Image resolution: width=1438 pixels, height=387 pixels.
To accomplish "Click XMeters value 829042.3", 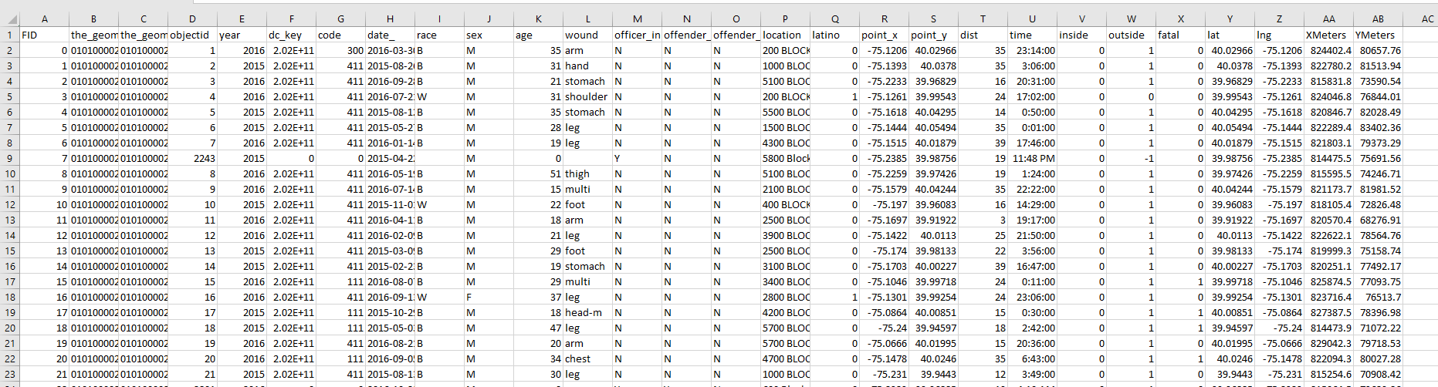I will tap(1328, 343).
